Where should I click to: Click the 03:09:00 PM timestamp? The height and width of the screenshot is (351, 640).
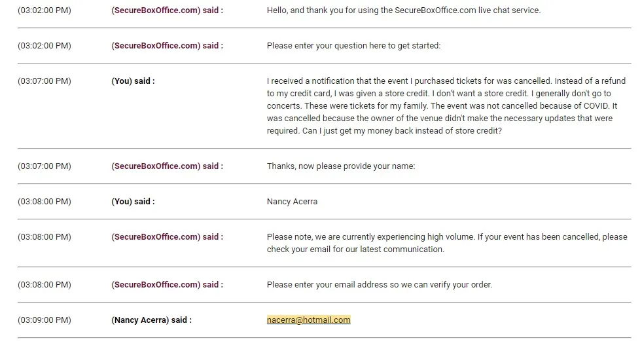click(44, 320)
